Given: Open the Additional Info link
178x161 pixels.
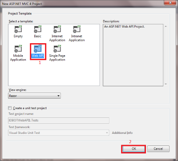Looking at the screenshot, I should pyautogui.click(x=122, y=133).
